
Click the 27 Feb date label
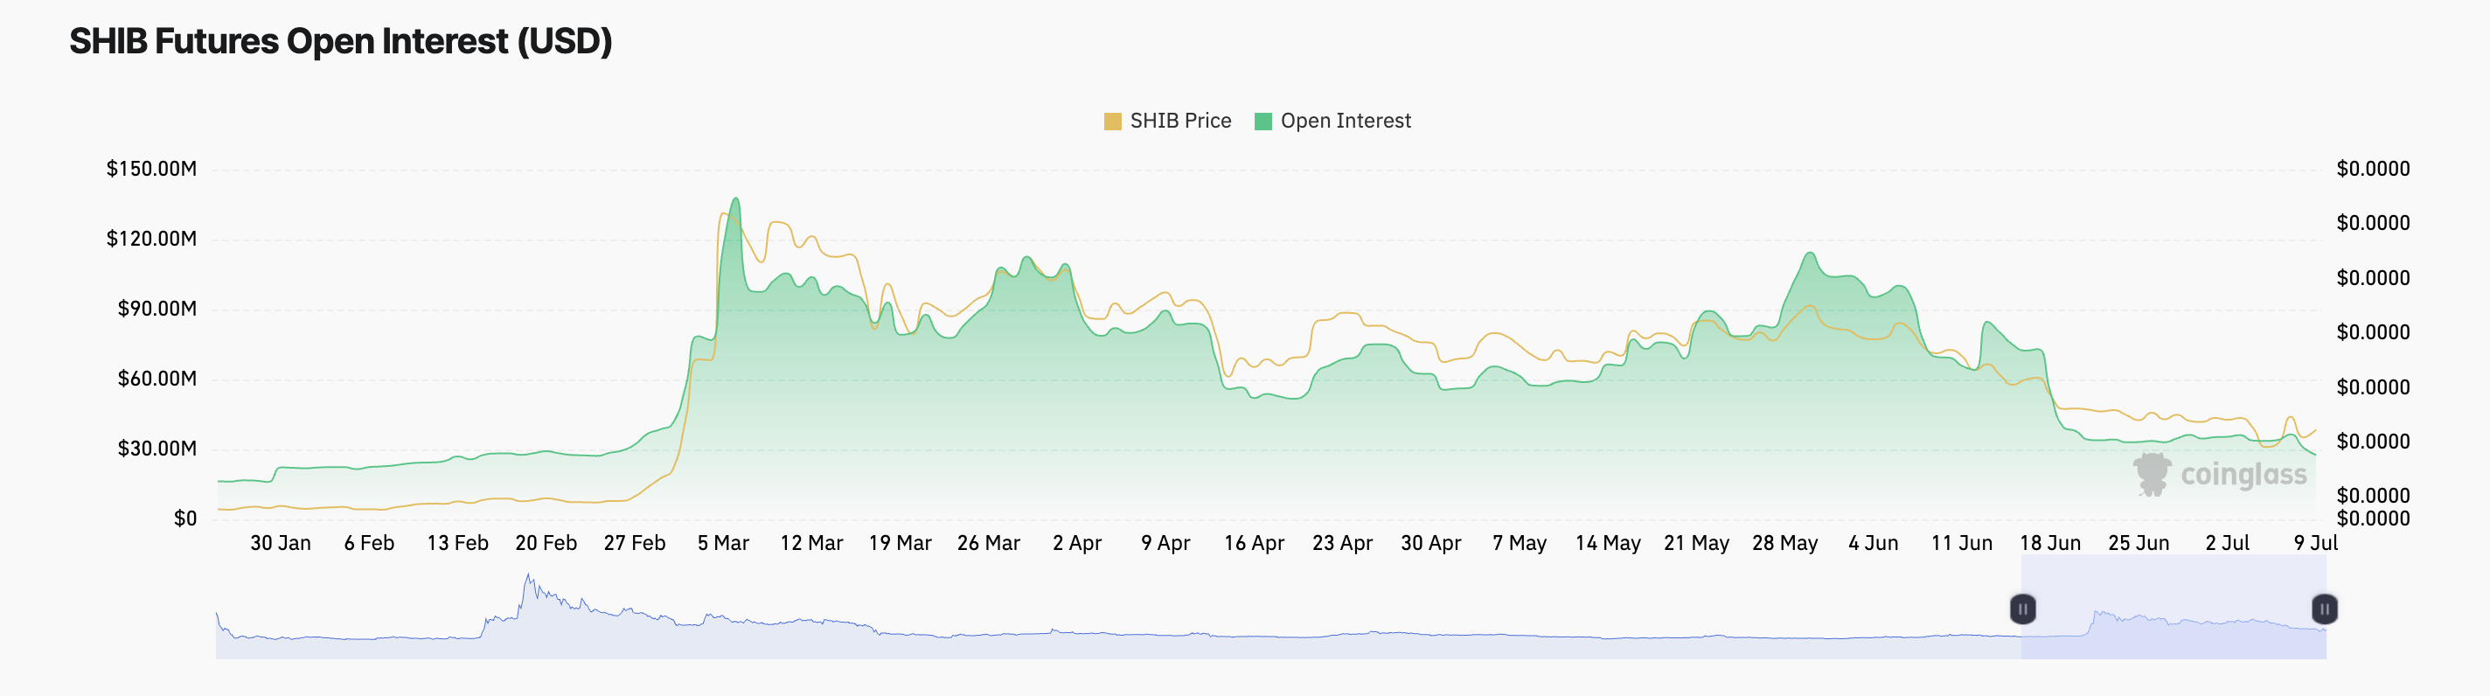pyautogui.click(x=635, y=543)
